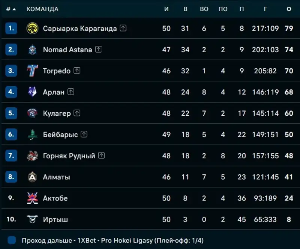Screen dimensions: 300x249
Task: Click the Арлан wolf logo
Action: click(33, 92)
